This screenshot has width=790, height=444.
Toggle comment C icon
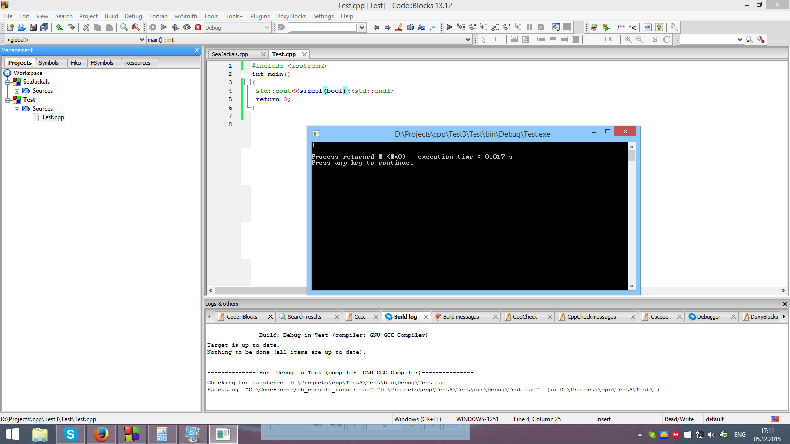coord(666,39)
